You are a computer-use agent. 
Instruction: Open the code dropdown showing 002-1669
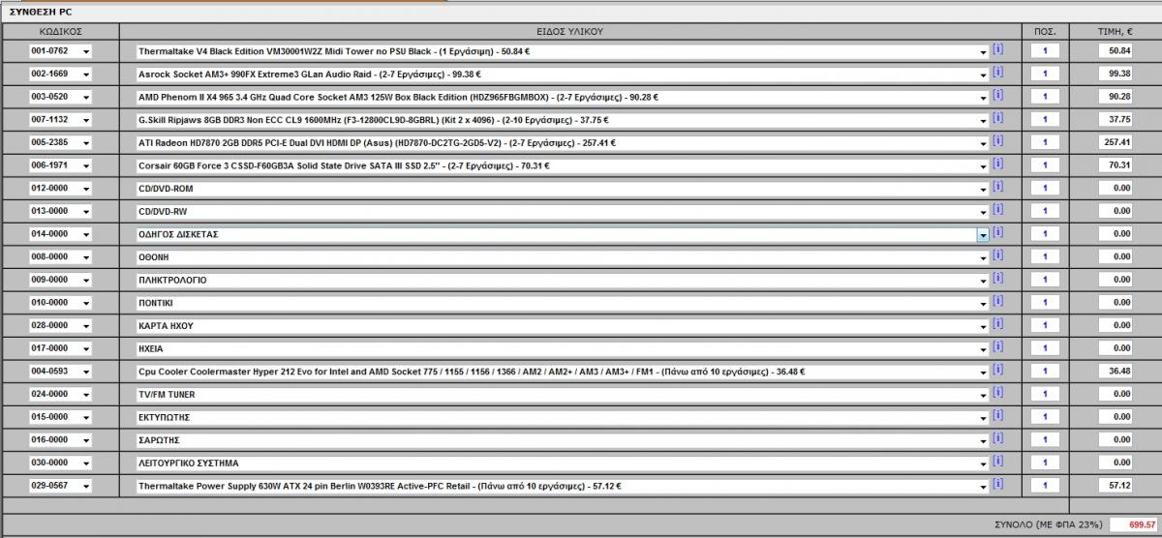pos(60,74)
